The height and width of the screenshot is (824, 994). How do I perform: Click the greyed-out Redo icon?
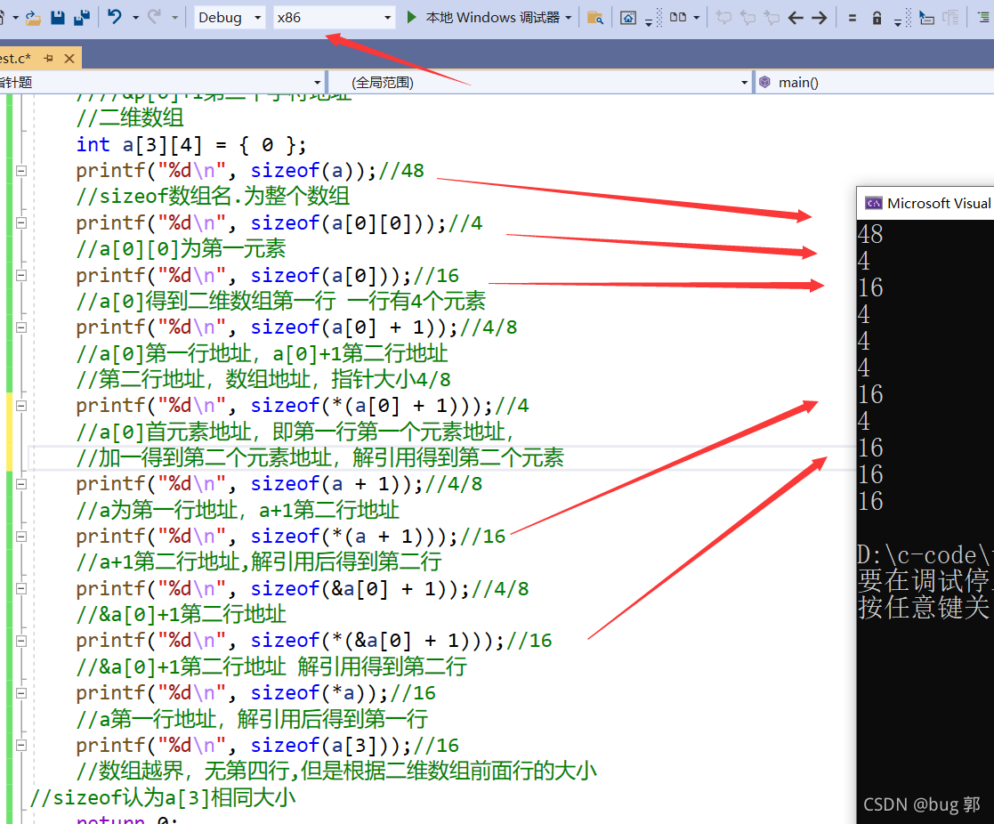tap(154, 17)
